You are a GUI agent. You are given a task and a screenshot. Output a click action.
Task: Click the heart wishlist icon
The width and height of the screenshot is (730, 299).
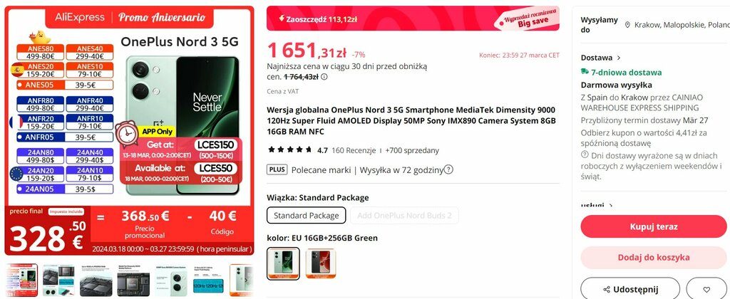click(x=706, y=289)
